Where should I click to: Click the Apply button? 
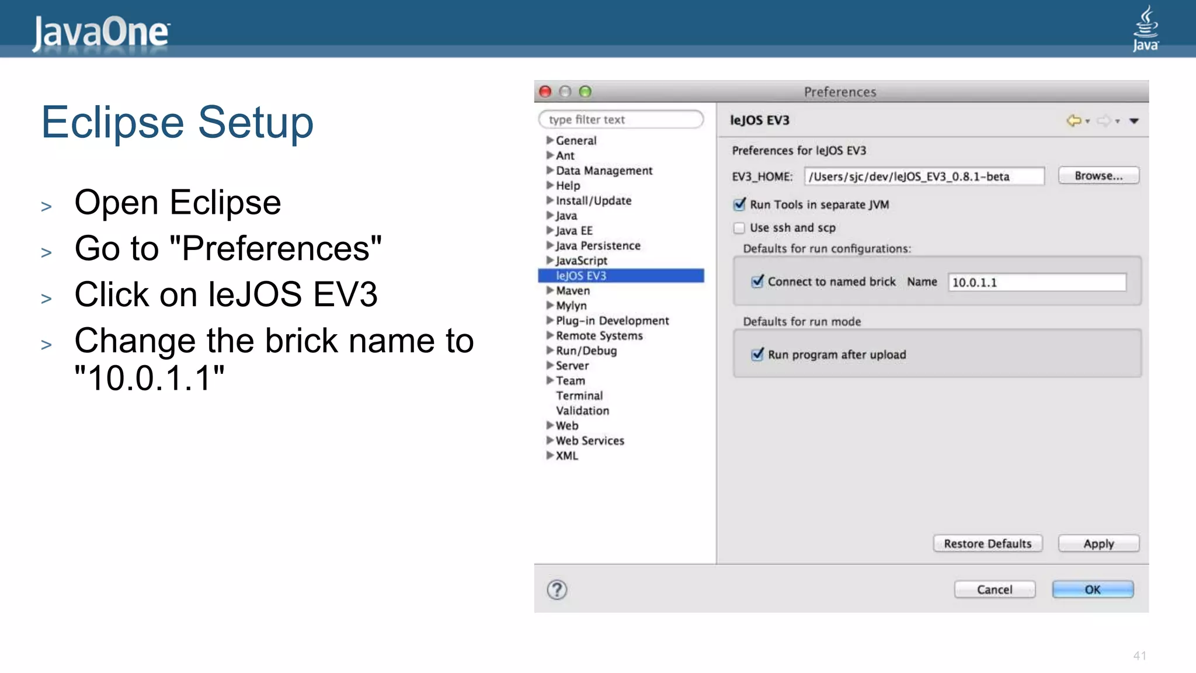coord(1098,543)
